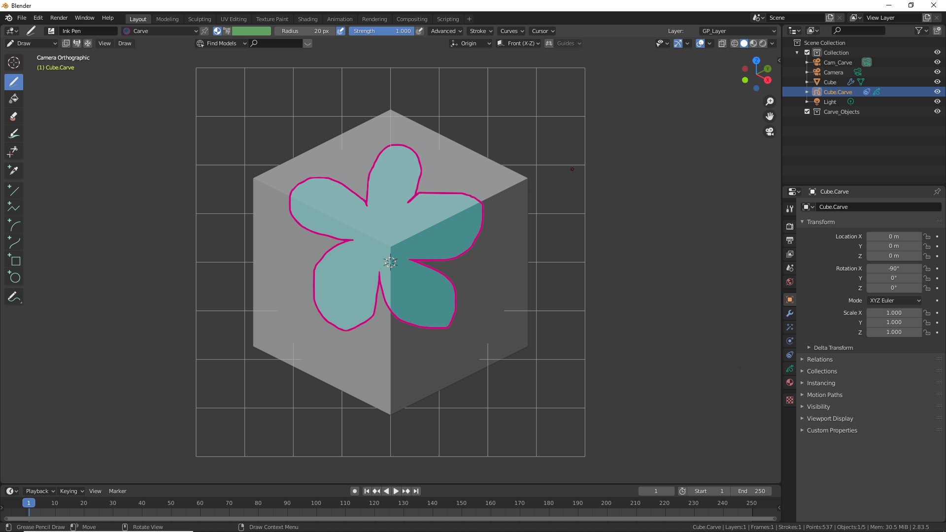Viewport: 946px width, 532px height.
Task: Open the Stroke settings dropdown
Action: [480, 31]
